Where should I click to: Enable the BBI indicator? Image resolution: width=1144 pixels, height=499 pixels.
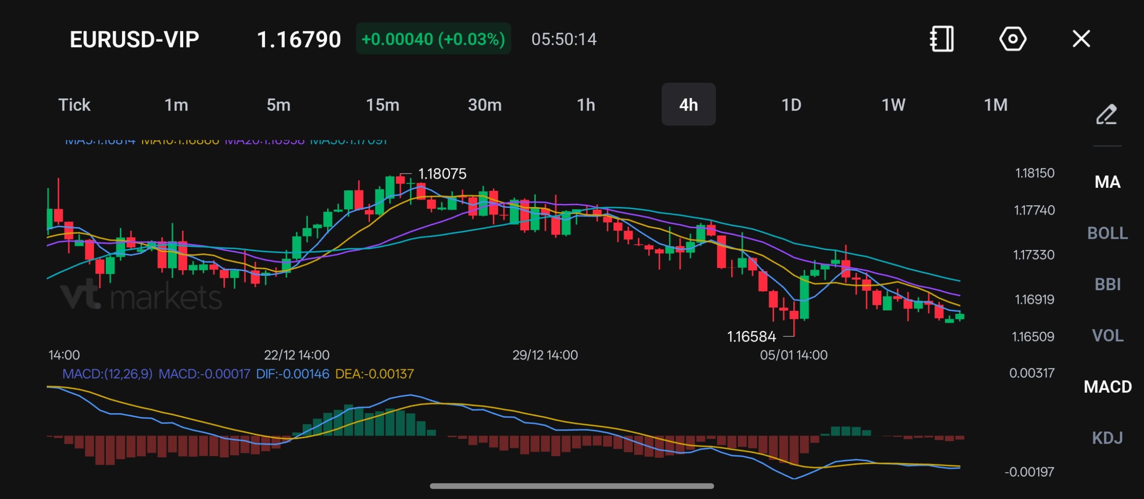coord(1107,284)
